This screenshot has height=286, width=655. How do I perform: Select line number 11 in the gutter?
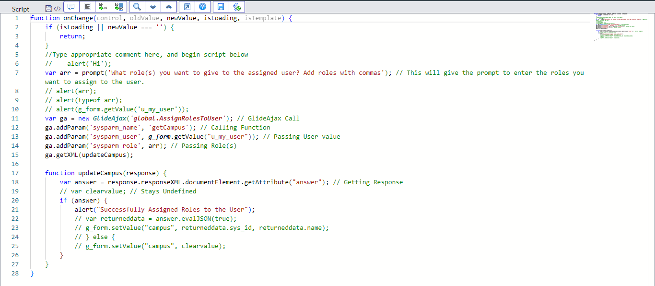pos(15,118)
